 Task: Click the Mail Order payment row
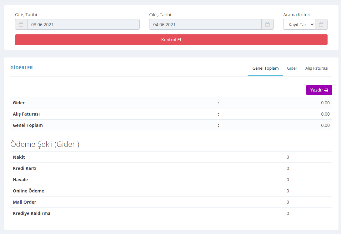coord(171,202)
